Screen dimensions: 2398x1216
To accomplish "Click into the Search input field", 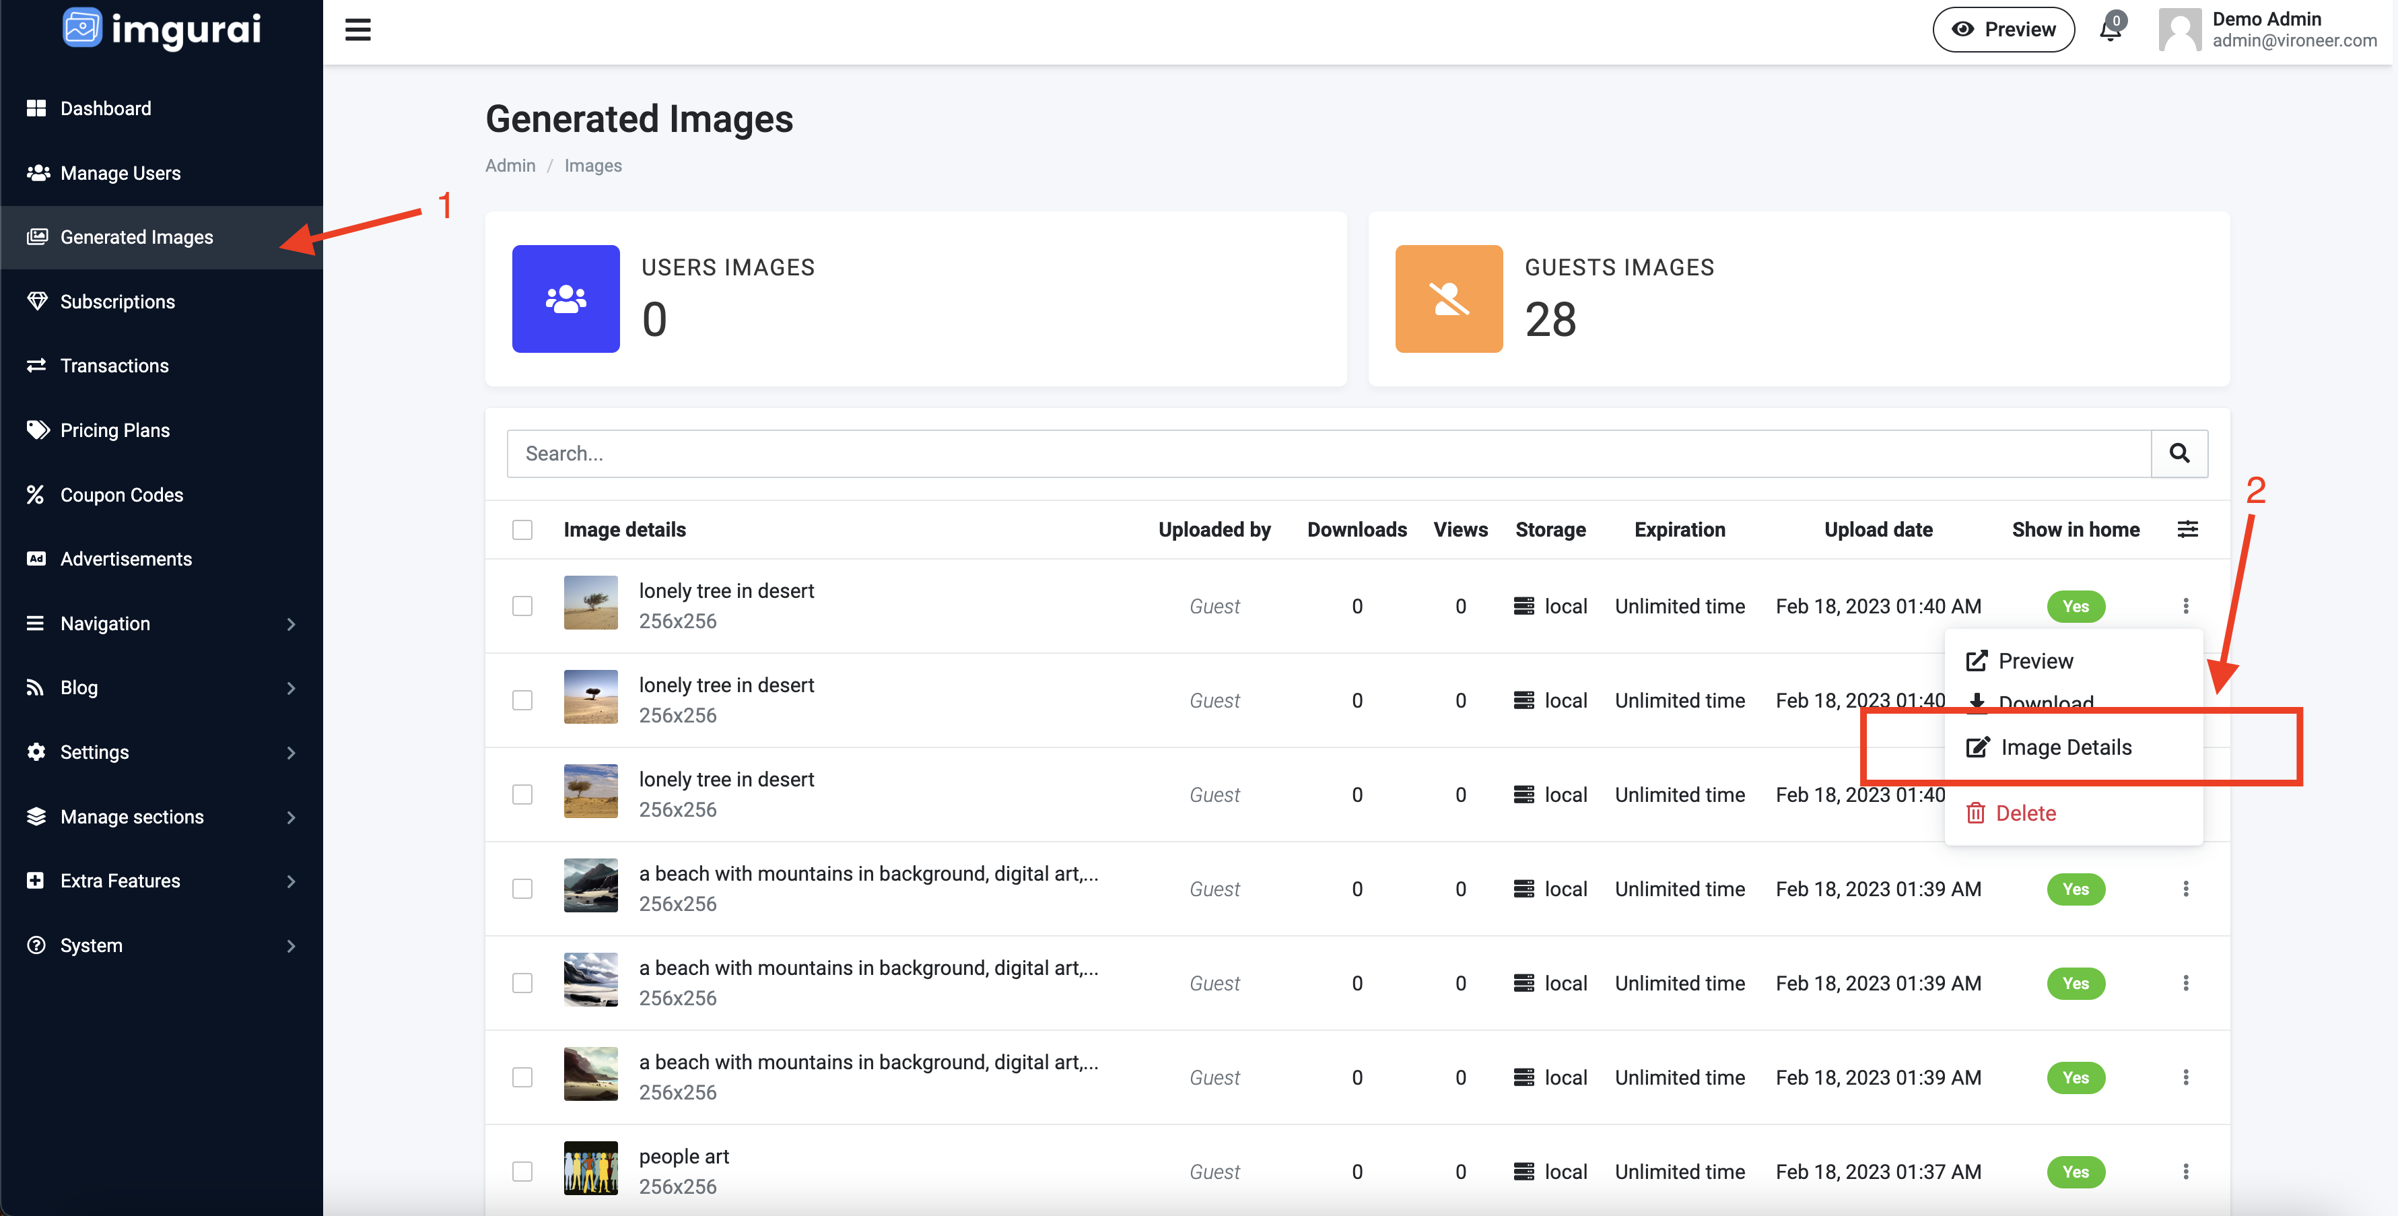I will [1328, 453].
